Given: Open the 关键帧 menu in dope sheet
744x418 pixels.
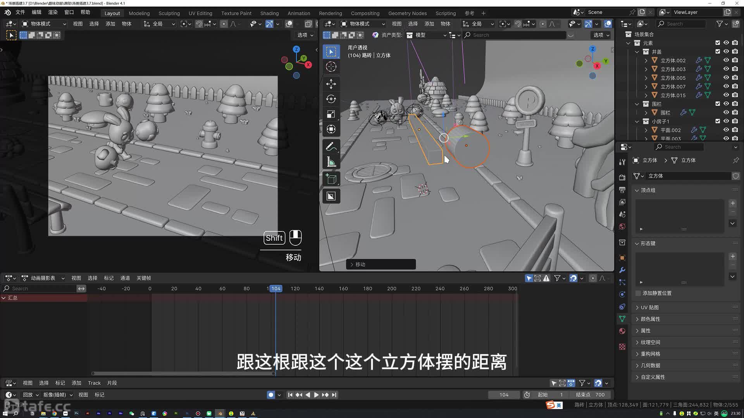Looking at the screenshot, I should (144, 278).
